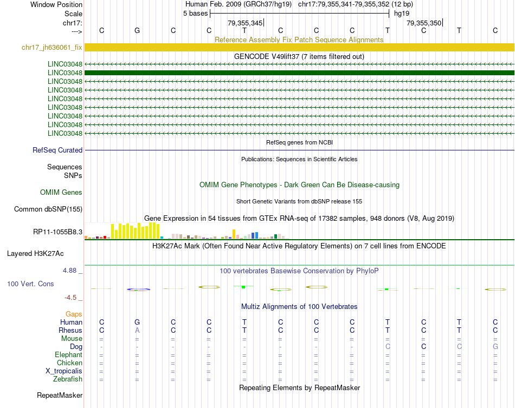Viewport: 515px width, 408px height.
Task: Click the 100 Vert. Cons label
Action: tap(30, 284)
